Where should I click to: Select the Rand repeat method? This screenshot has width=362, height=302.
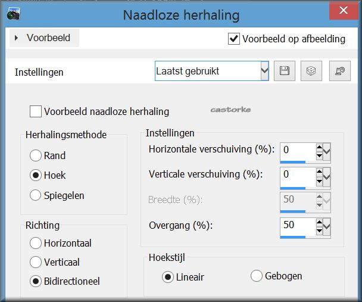(x=36, y=155)
